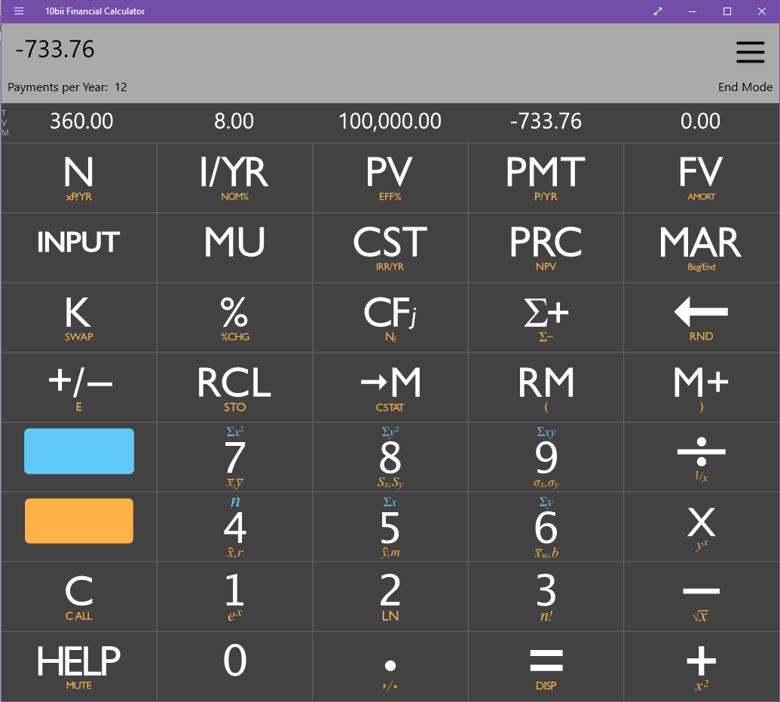Click the full-screen expand arrow icon
The image size is (780, 702).
[658, 11]
